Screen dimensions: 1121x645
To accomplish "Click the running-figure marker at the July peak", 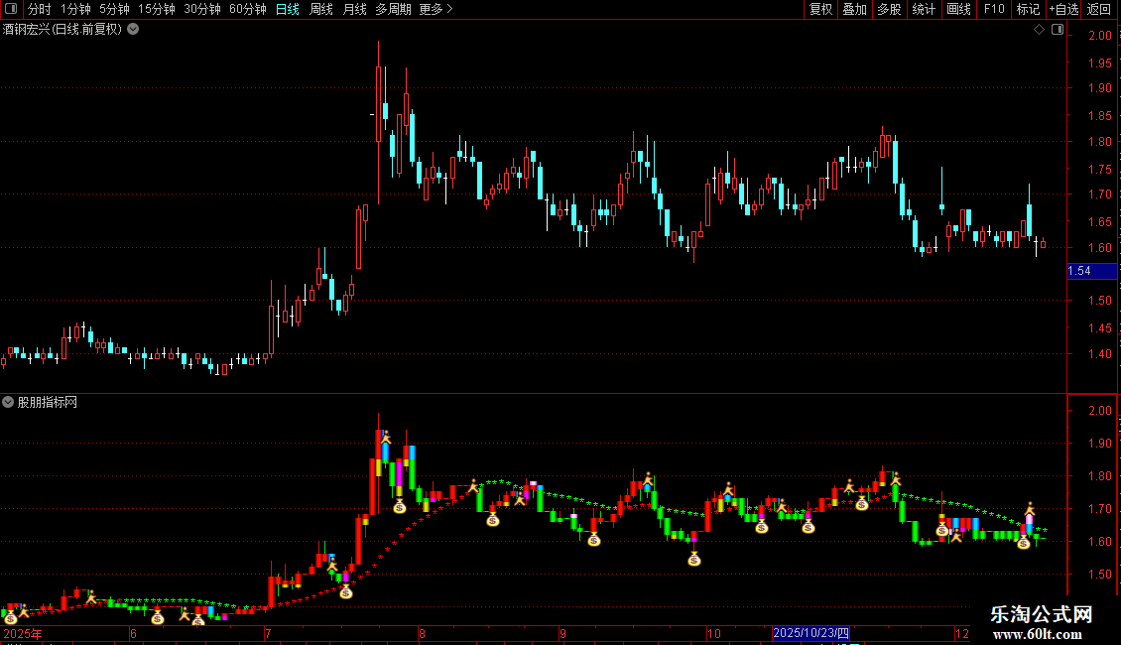I will 385,438.
